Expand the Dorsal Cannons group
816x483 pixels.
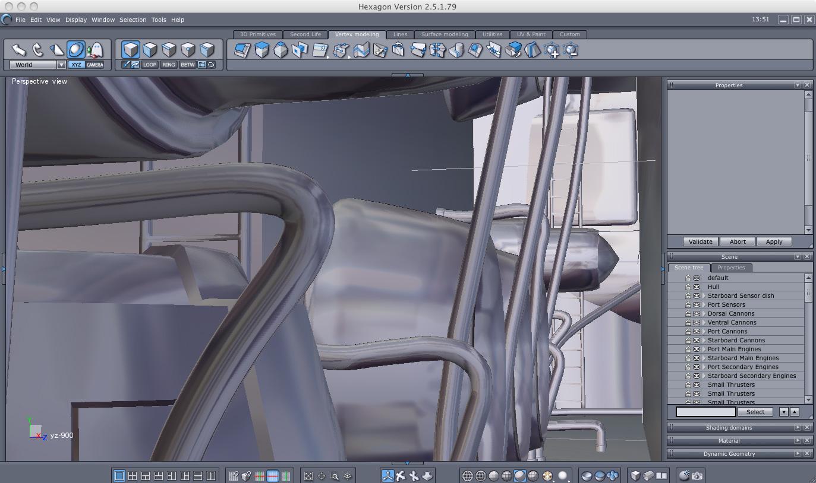point(704,313)
